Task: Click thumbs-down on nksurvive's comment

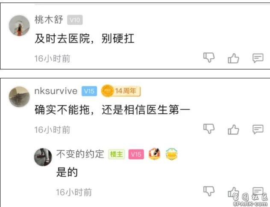Action: [209, 129]
